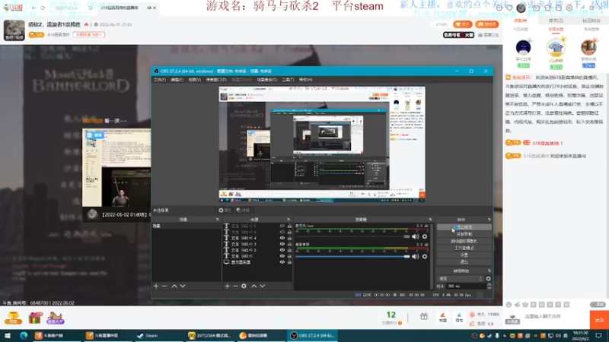Toggle visibility of 文本 (GDI+) 4 source
Image resolution: width=609 pixels, height=342 pixels.
[x=282, y=238]
